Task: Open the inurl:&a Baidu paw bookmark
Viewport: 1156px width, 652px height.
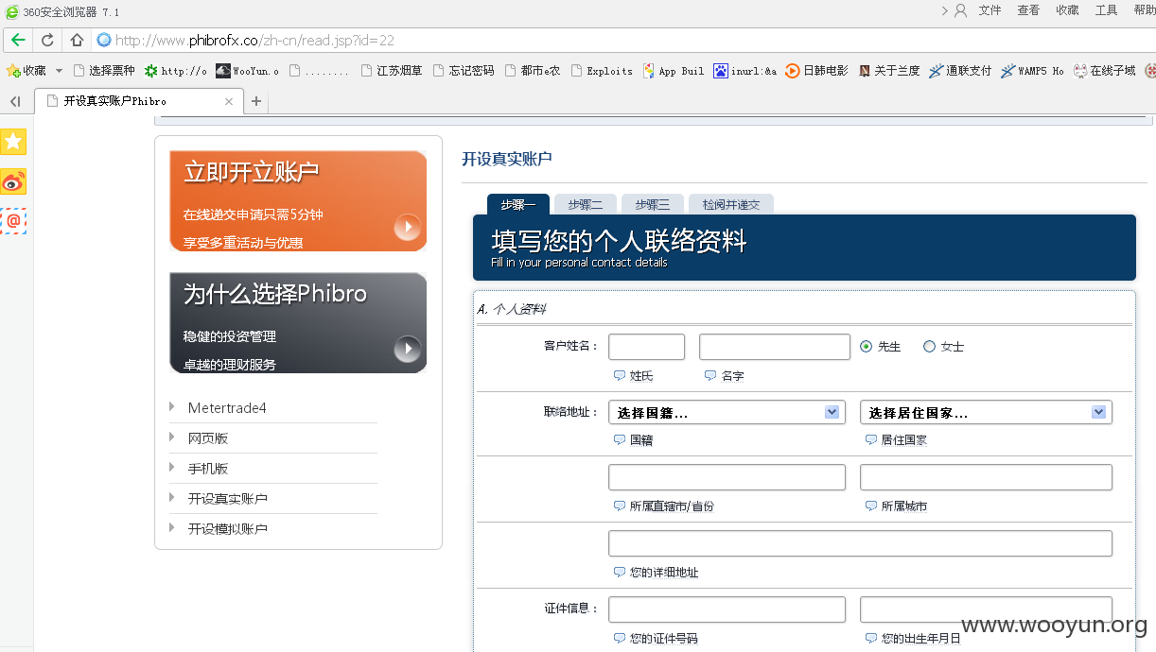Action: [745, 71]
